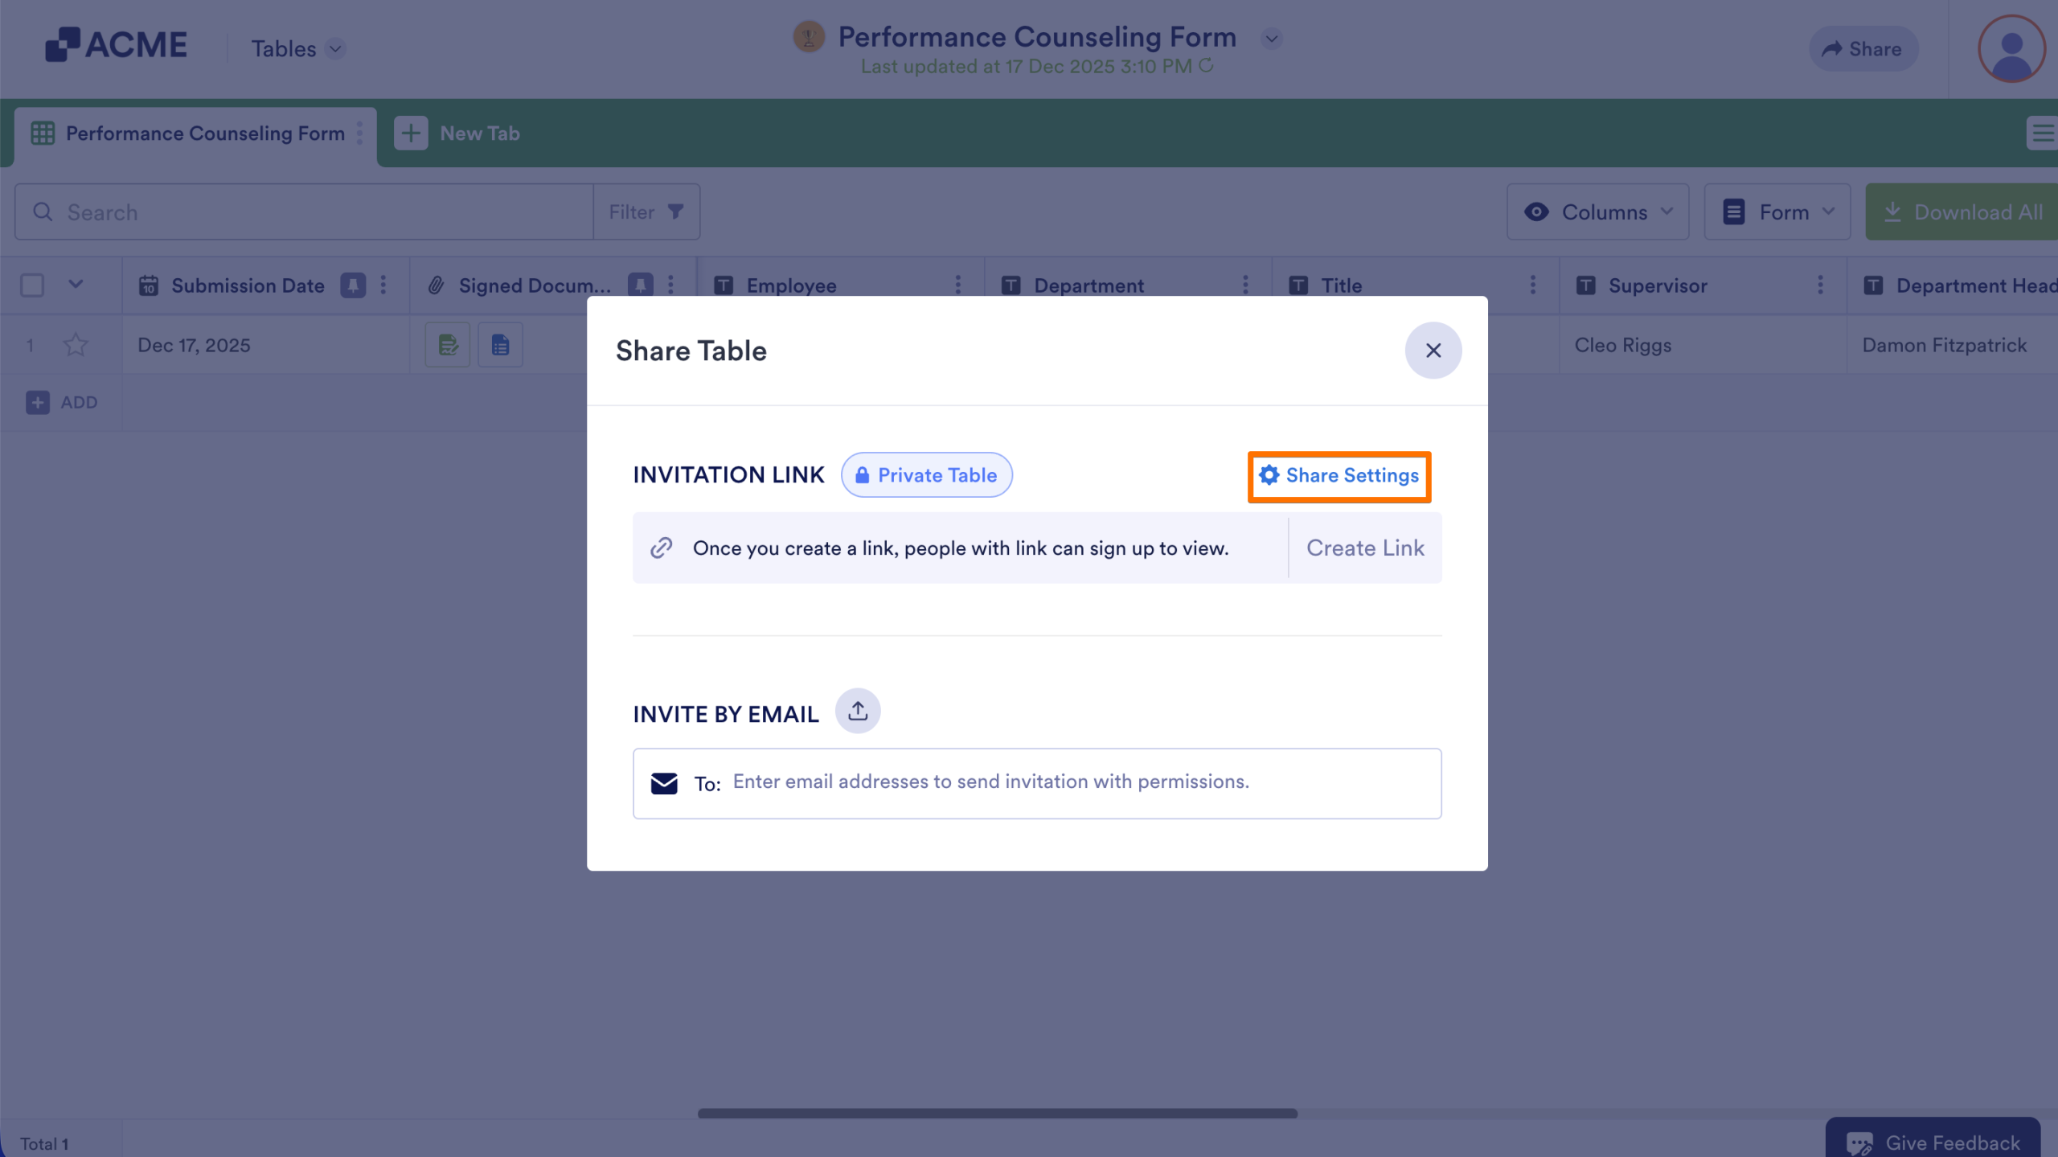Click the attachment icon on Signed Document column
This screenshot has width=2058, height=1157.
click(x=435, y=285)
